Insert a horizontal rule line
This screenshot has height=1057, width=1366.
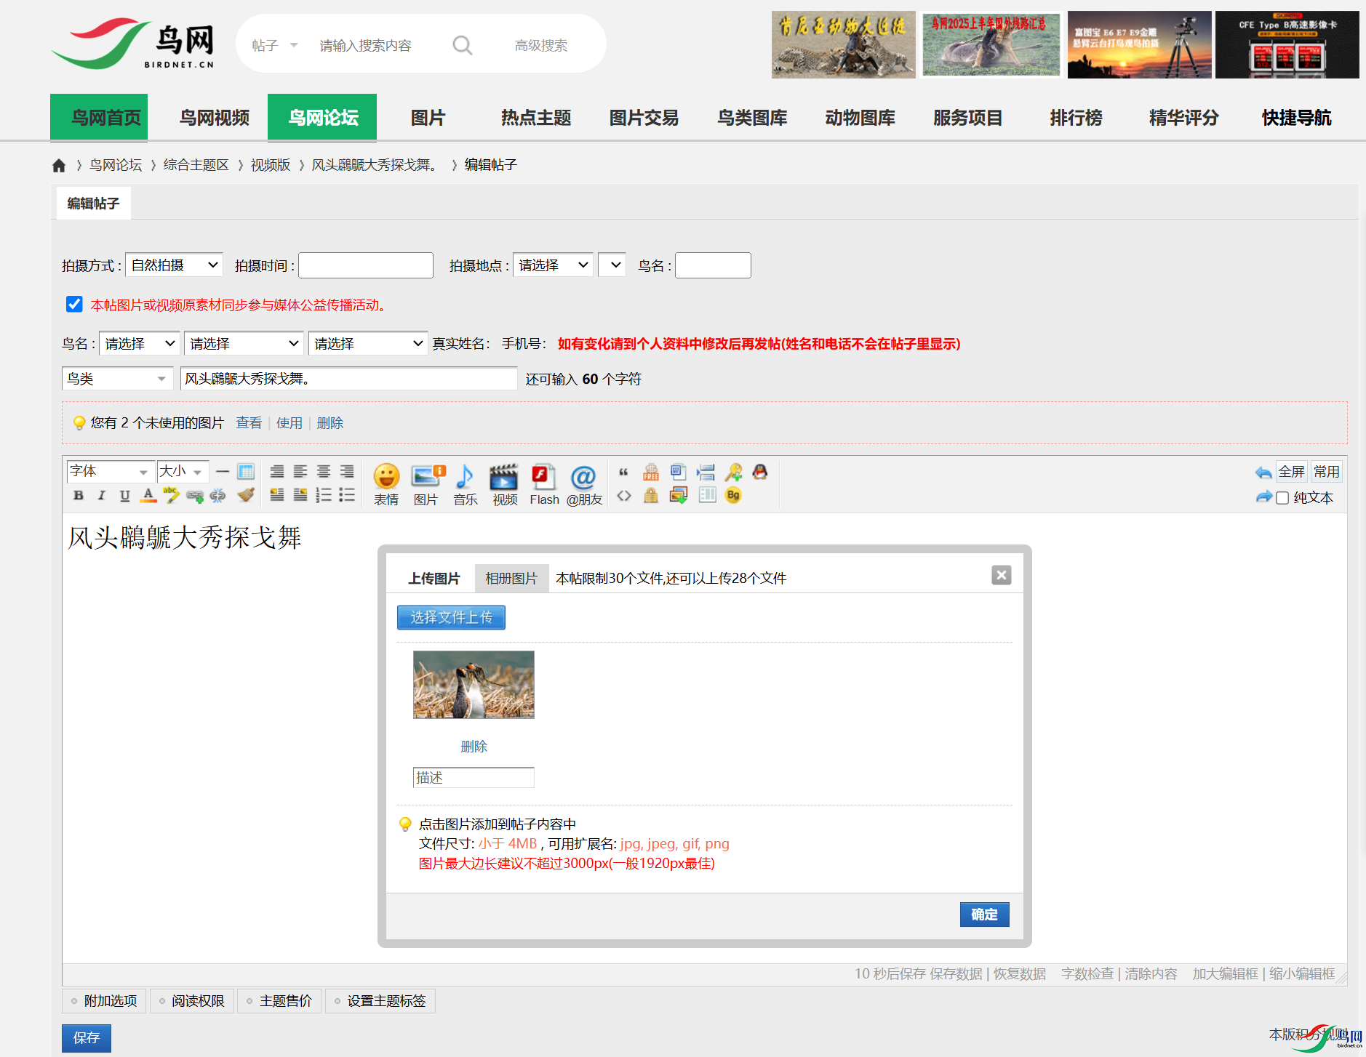click(223, 472)
